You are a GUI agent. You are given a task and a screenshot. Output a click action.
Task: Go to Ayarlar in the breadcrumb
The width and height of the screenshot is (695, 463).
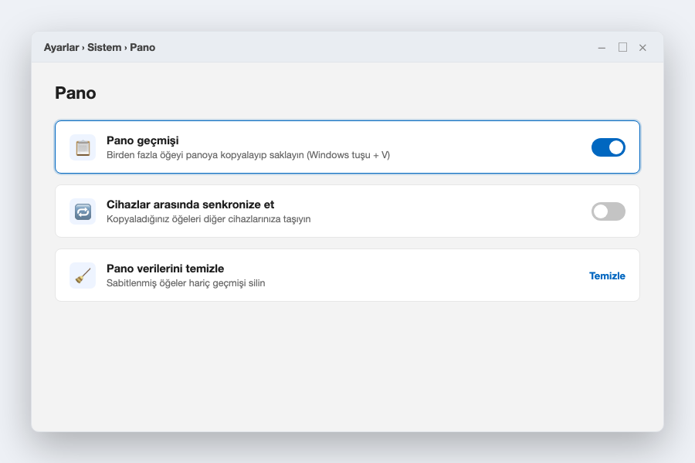pos(61,47)
